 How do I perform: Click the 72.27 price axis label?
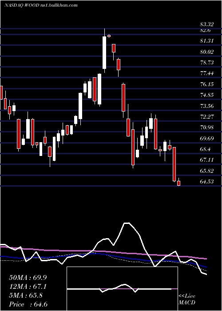coord(207,116)
